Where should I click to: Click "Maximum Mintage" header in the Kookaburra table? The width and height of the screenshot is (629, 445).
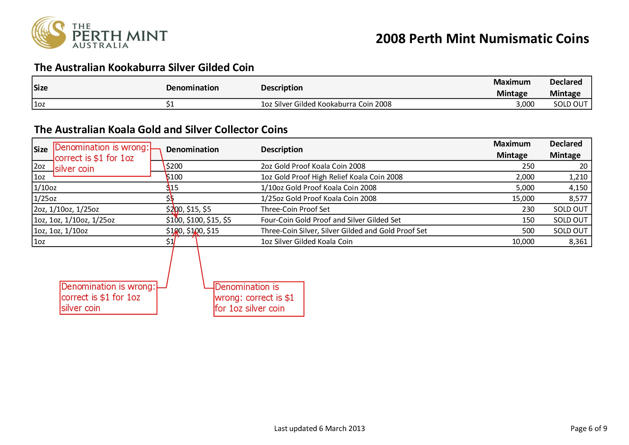point(512,88)
